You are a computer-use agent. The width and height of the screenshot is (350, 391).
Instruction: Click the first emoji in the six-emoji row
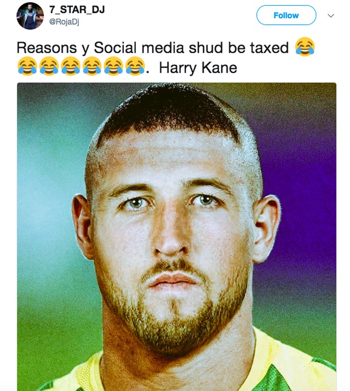coord(27,66)
